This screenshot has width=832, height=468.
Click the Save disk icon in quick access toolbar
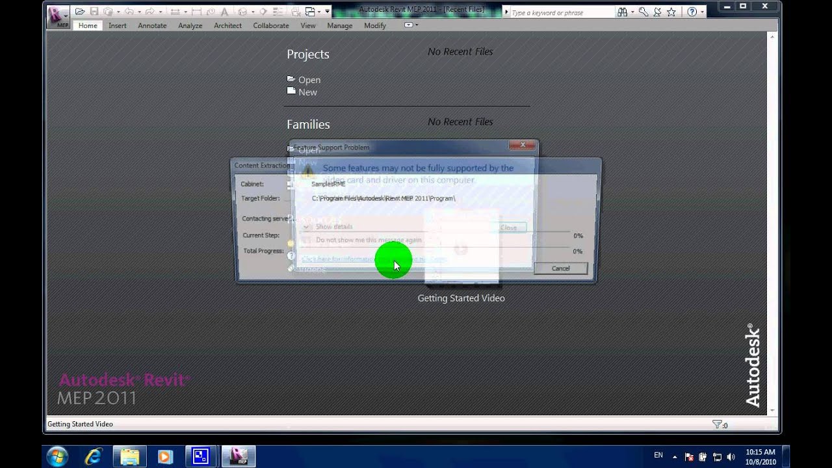coord(94,12)
